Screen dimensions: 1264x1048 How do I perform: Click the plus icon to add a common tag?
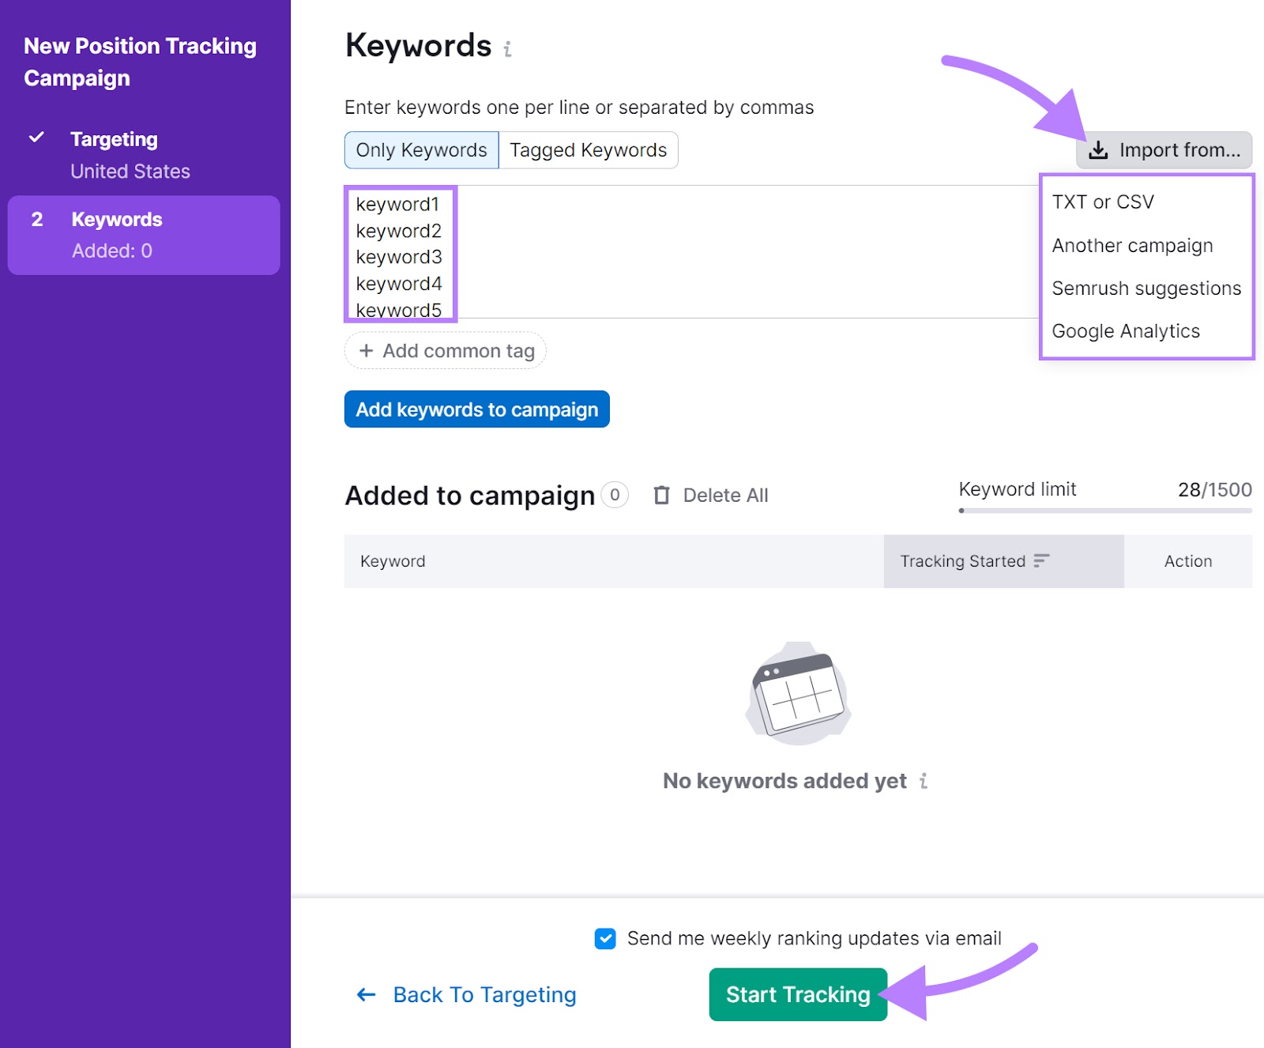point(365,351)
